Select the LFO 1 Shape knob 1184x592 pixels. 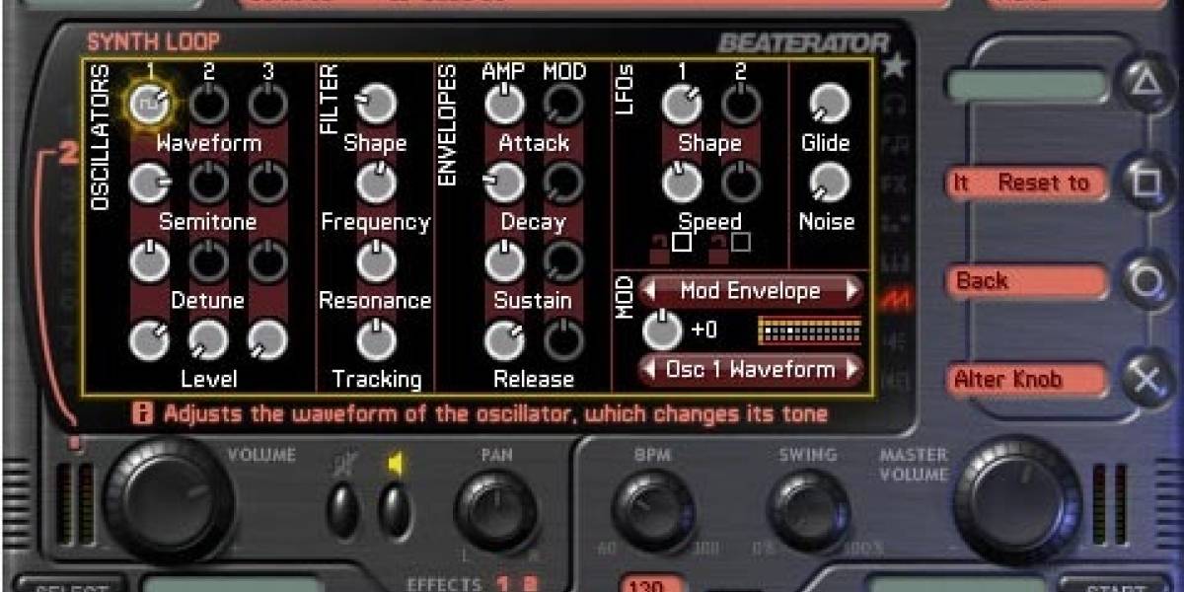coord(682,104)
